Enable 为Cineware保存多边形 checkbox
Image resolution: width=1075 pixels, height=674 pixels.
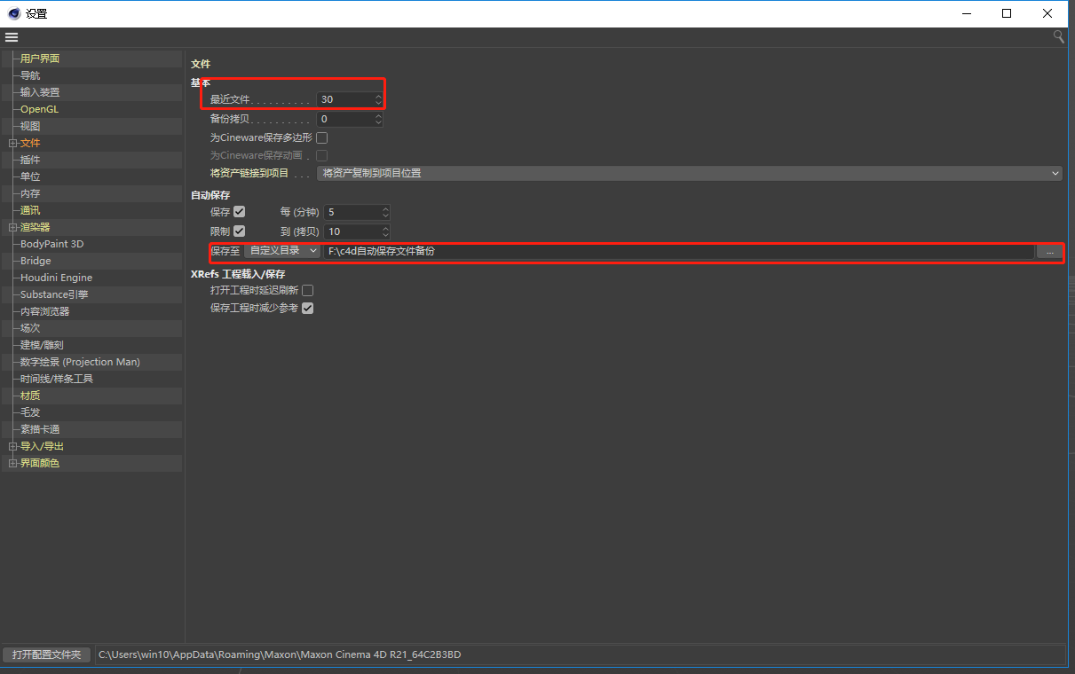click(x=322, y=137)
